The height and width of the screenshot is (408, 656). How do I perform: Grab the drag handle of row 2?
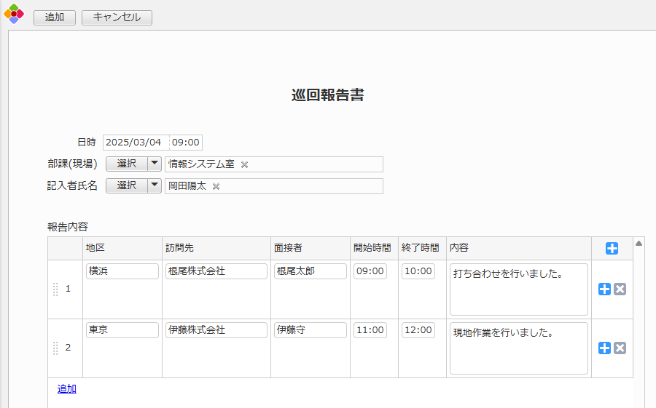click(55, 348)
